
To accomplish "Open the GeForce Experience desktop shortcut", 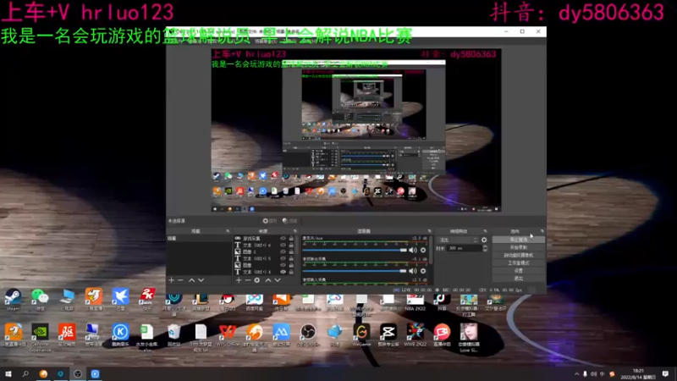I will (40, 337).
